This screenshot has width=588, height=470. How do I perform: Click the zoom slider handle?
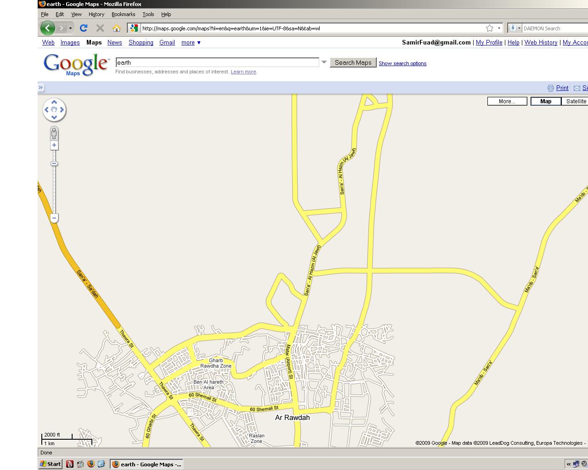click(54, 163)
